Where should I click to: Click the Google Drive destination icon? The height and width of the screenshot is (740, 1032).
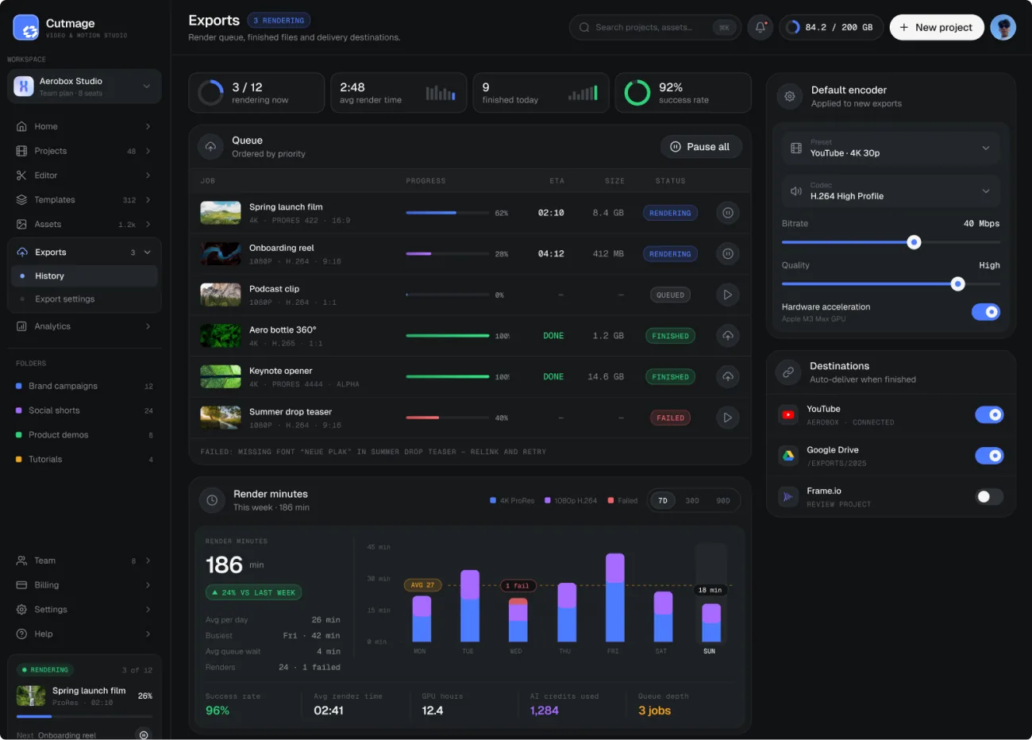[x=788, y=456]
